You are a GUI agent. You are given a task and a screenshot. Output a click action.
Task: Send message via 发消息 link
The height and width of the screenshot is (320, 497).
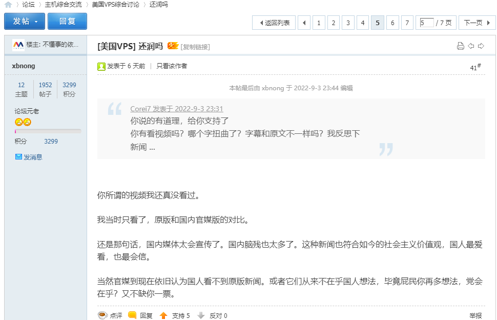click(33, 157)
